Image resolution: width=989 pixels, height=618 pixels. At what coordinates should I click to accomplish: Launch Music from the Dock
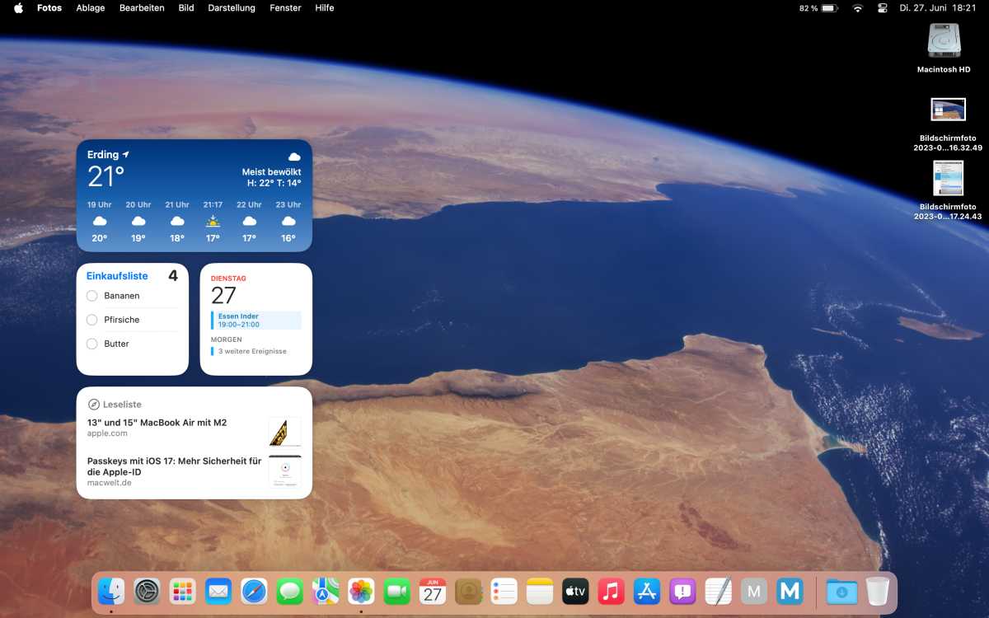click(611, 591)
